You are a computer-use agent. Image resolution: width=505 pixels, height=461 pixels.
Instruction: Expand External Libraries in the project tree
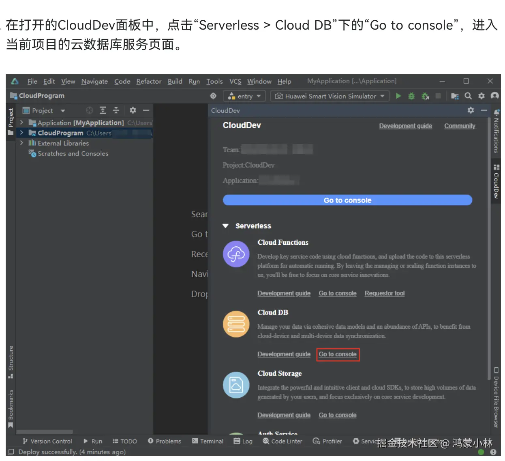click(x=21, y=143)
